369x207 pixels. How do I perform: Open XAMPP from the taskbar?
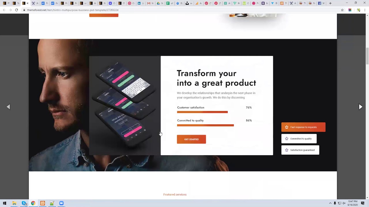coord(43,203)
